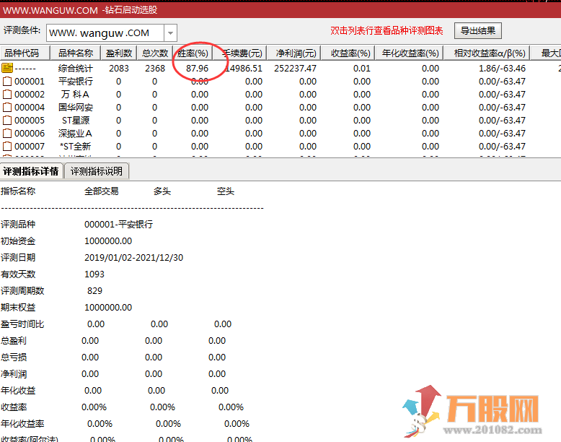Image resolution: width=561 pixels, height=442 pixels.
Task: Click the icon beside 000005
Action: tap(7, 121)
